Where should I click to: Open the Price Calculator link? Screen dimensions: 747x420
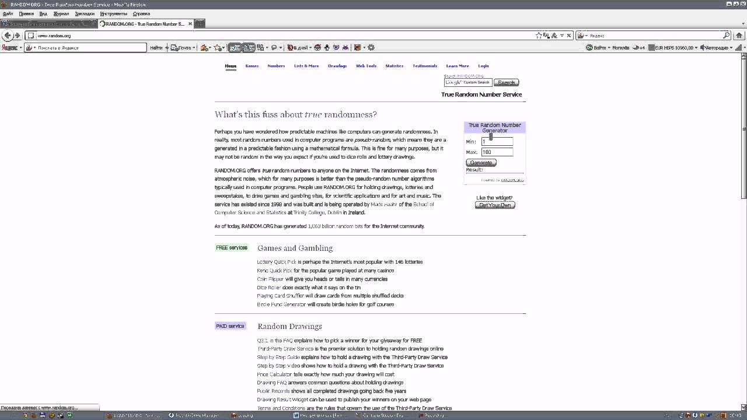[x=274, y=374]
